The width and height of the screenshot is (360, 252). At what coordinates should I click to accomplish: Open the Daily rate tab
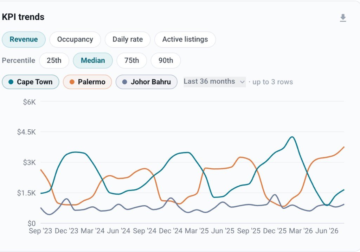128,39
